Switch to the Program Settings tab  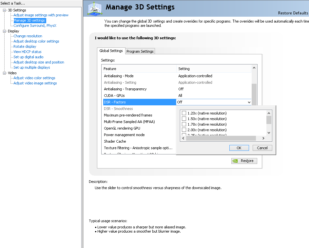(140, 51)
